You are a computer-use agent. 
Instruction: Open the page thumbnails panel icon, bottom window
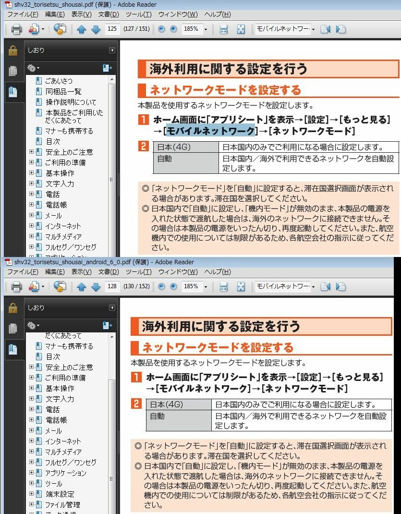pyautogui.click(x=13, y=329)
